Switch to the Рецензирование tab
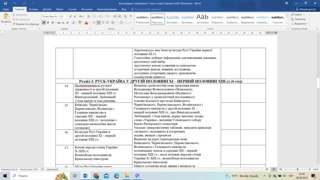Screen dimensions: 320x180 pyautogui.click(x=107, y=9)
